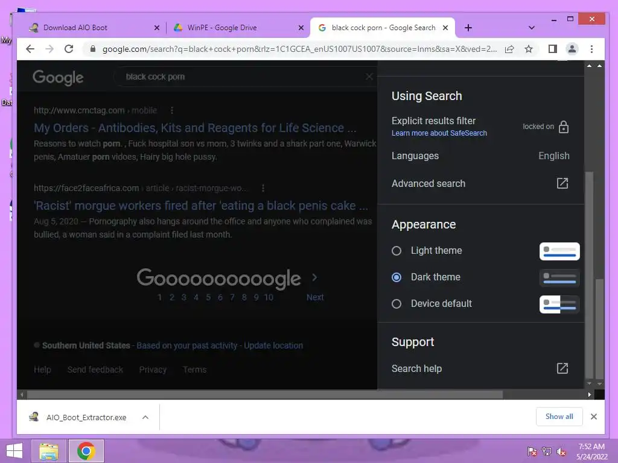
Task: Open options for face2faceafrica result
Action: point(263,188)
